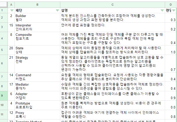
Task: Select the Strategy 전략 cell
Action: [37, 64]
